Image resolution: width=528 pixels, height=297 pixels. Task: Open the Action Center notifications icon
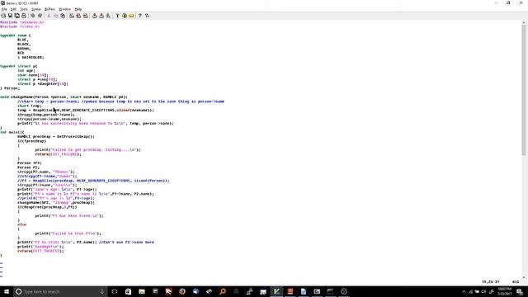pyautogui.click(x=520, y=291)
